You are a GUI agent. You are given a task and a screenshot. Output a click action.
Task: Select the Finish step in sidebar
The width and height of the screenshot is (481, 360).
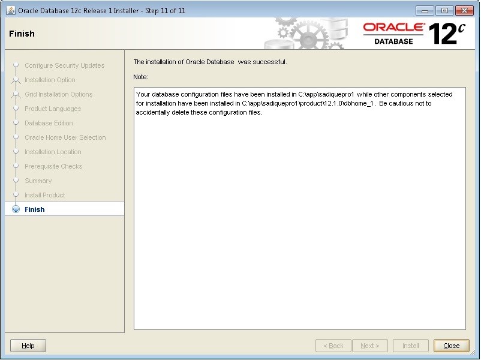(64, 209)
